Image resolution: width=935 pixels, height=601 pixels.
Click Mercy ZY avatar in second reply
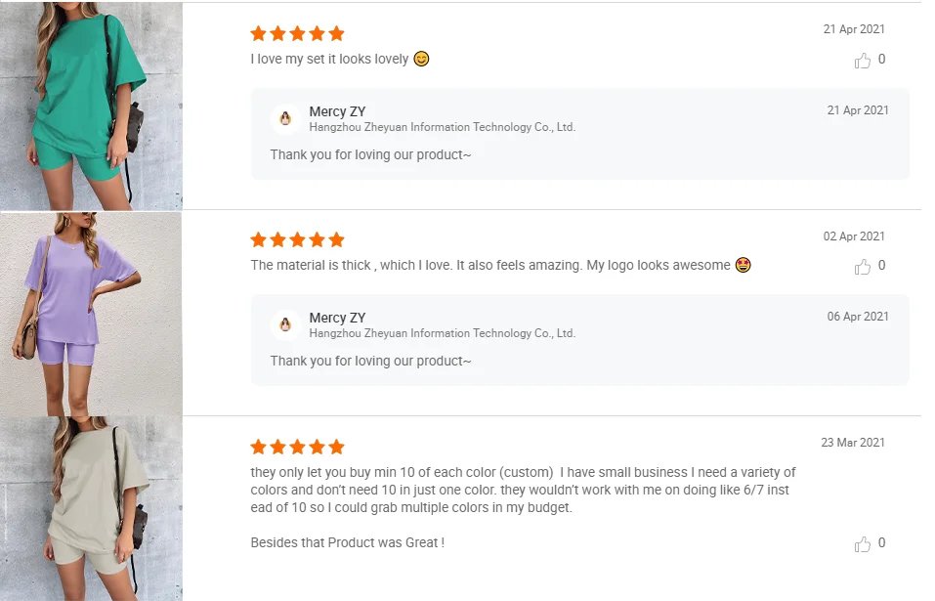(x=285, y=324)
